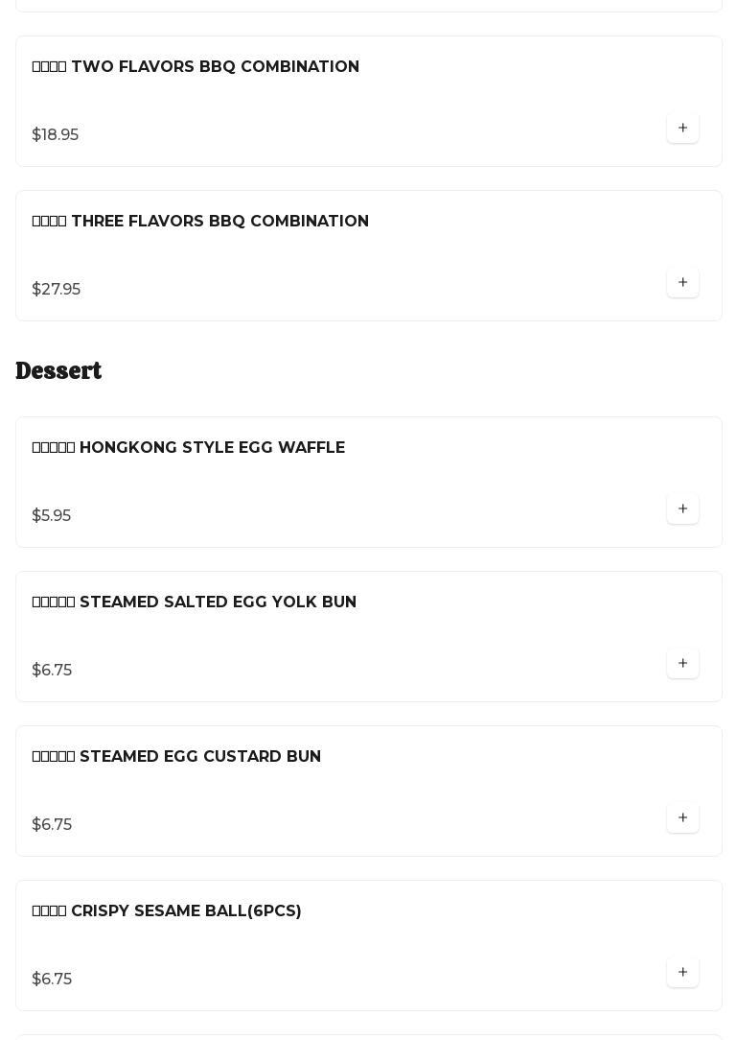
Task: Tap plus icon for Crispy Sesame Ball (6pcs)
Action: coord(682,972)
